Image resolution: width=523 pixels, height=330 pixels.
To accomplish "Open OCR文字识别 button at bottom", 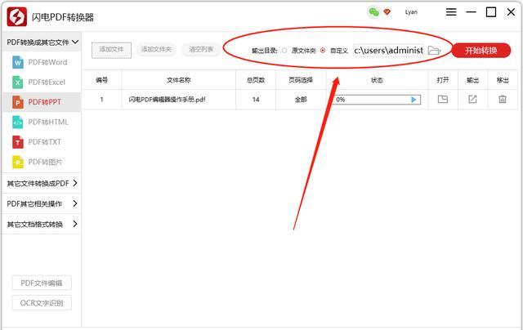I will pyautogui.click(x=42, y=303).
